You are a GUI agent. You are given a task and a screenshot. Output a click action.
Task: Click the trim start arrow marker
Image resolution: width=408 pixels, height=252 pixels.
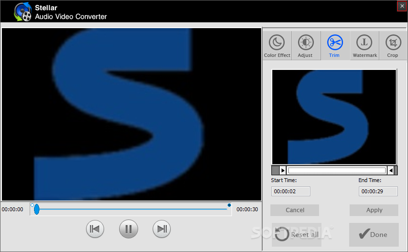coord(283,170)
